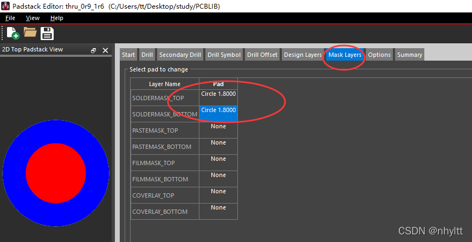Undock the 2D Top Padstack View panel
The height and width of the screenshot is (242, 472).
[x=94, y=50]
